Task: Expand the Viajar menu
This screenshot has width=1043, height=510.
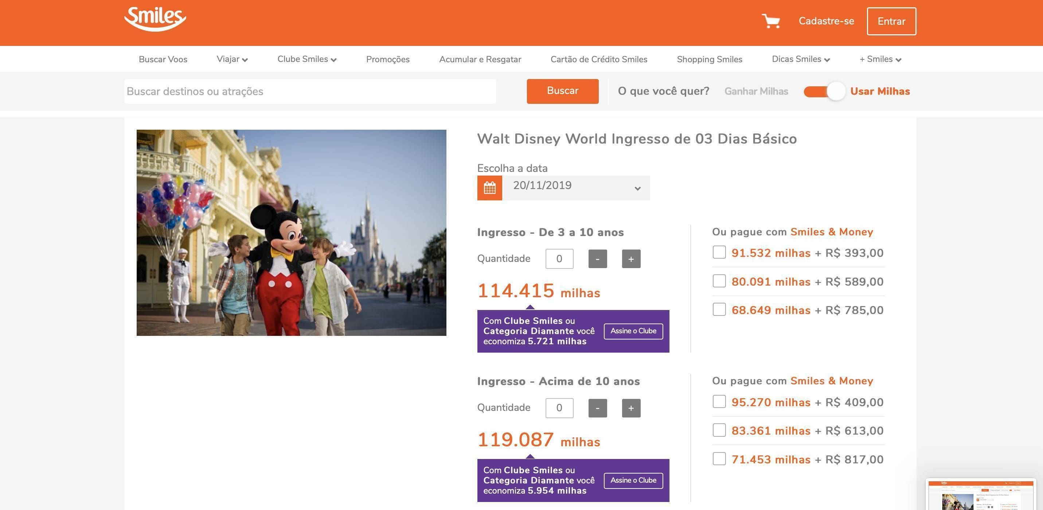Action: 232,59
